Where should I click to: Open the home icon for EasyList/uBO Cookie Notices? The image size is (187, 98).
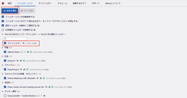click(x=44, y=96)
